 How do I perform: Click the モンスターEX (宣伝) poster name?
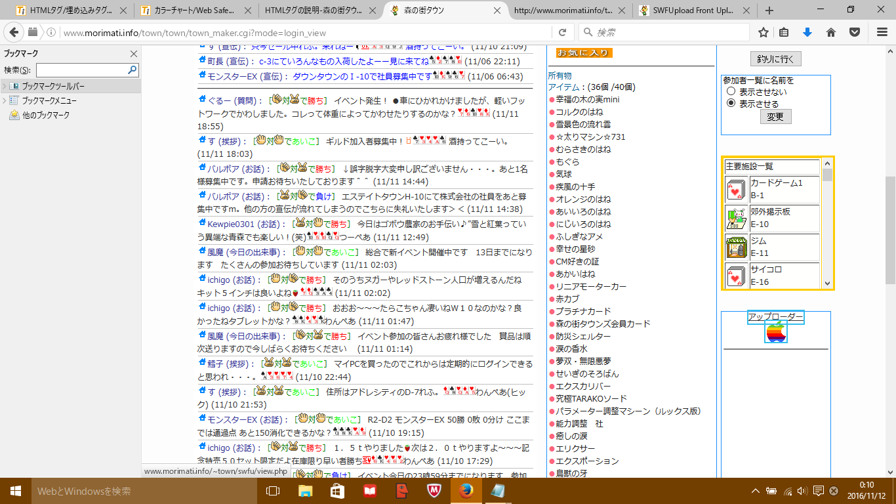(245, 76)
